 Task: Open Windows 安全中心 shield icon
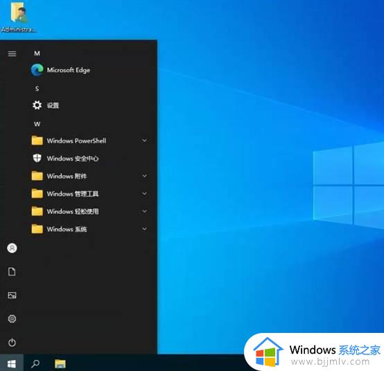coord(37,159)
